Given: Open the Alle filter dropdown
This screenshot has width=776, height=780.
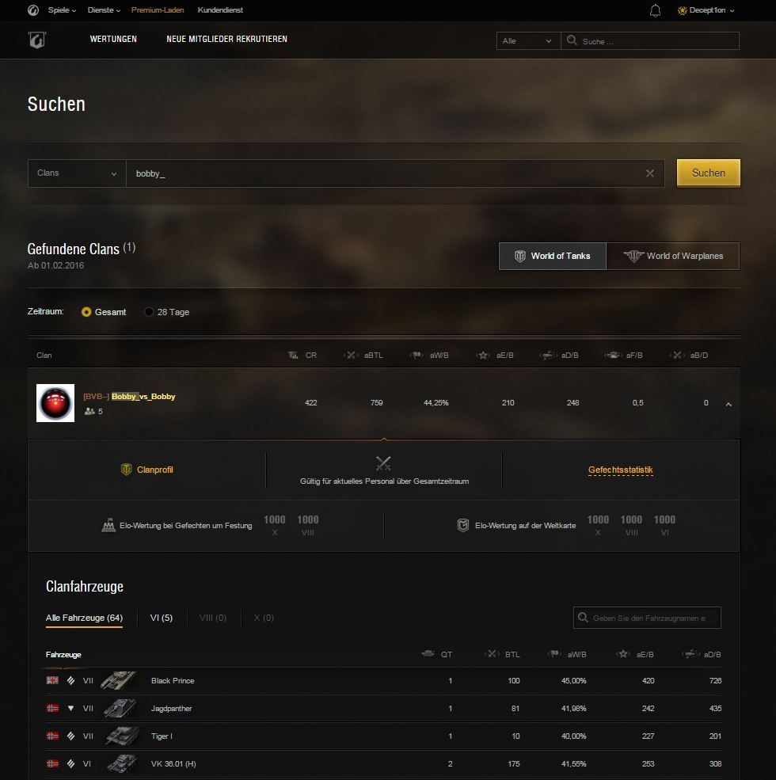Looking at the screenshot, I should [528, 41].
